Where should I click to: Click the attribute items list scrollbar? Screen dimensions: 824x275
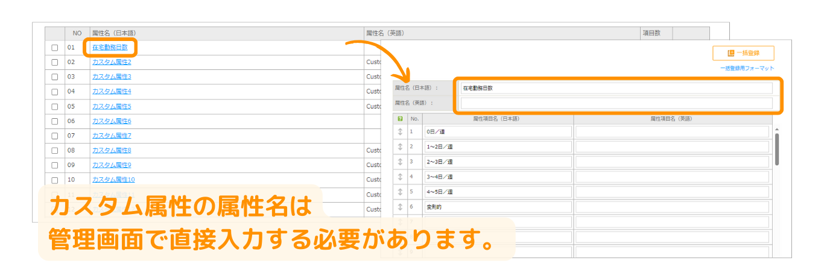(x=777, y=150)
